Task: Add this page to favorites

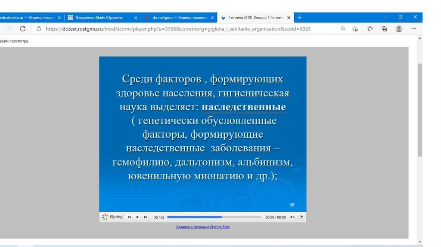Action: pyautogui.click(x=355, y=29)
